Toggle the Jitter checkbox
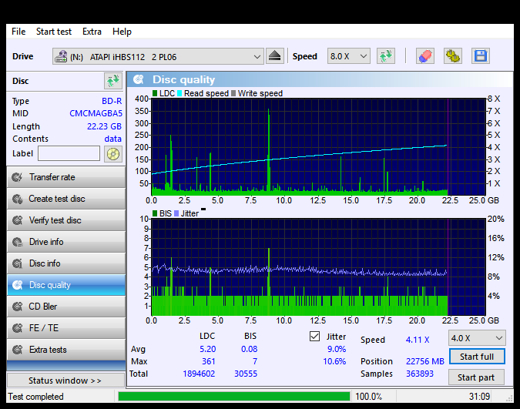 314,337
